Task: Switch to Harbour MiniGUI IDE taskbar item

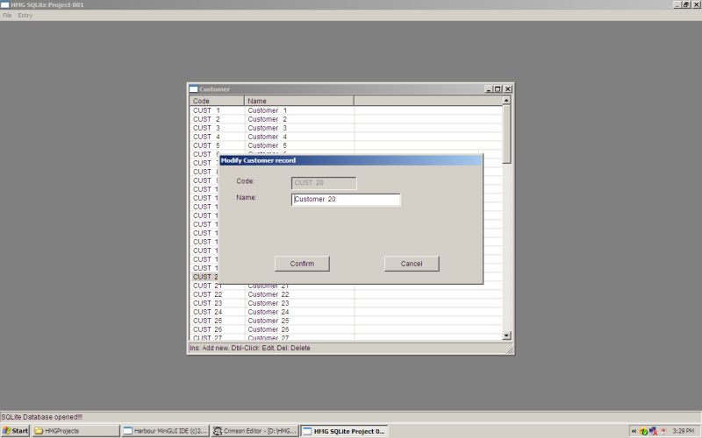Action: 166,431
